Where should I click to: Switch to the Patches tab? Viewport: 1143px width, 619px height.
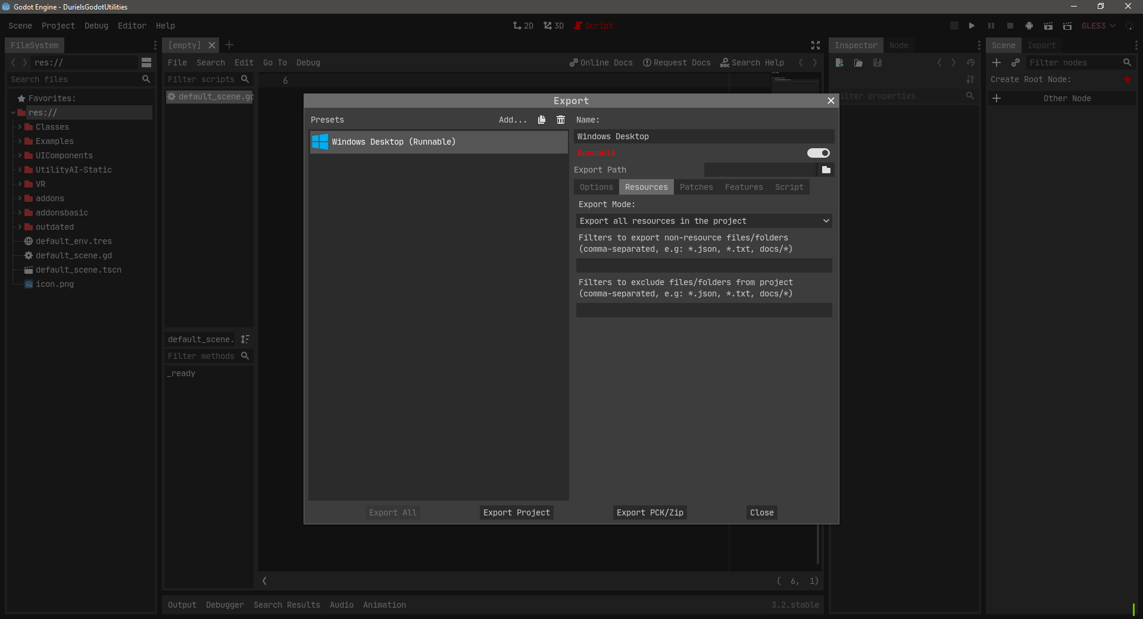[696, 187]
